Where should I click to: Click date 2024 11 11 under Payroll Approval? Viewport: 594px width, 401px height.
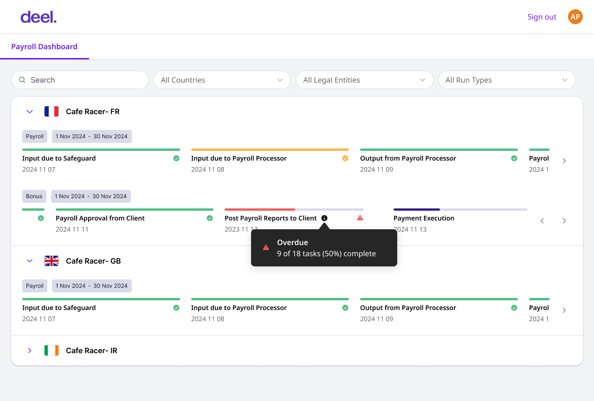point(72,229)
